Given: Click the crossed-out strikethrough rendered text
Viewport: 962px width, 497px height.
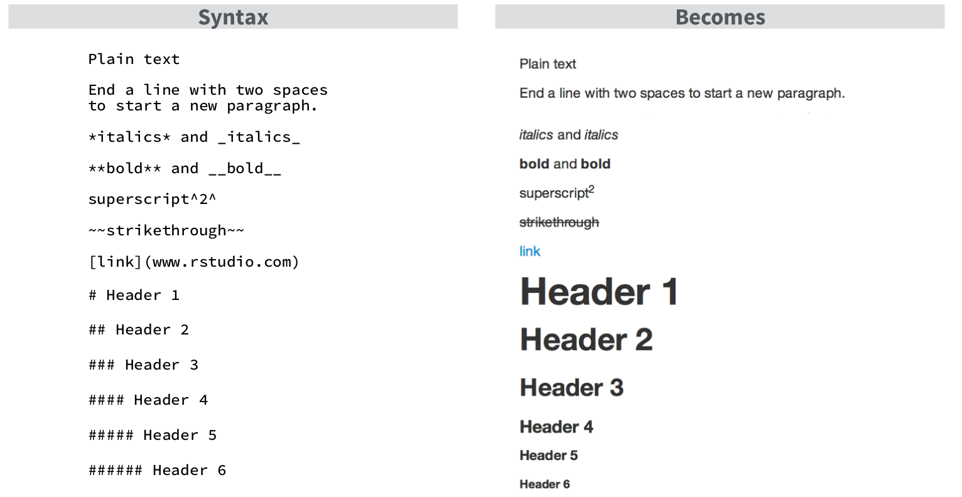Looking at the screenshot, I should click(x=559, y=222).
